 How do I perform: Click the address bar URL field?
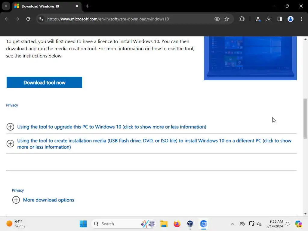108,19
